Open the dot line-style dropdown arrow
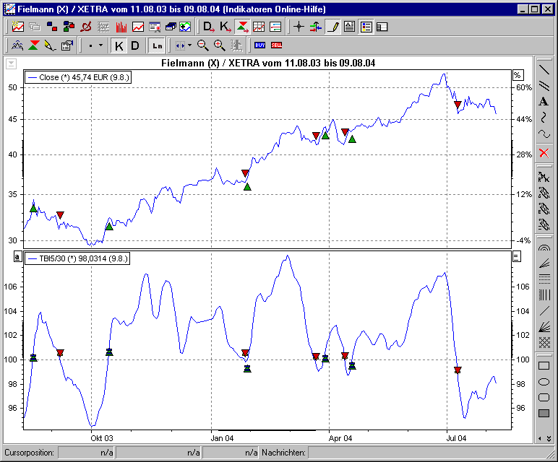The image size is (558, 462). tap(100, 45)
